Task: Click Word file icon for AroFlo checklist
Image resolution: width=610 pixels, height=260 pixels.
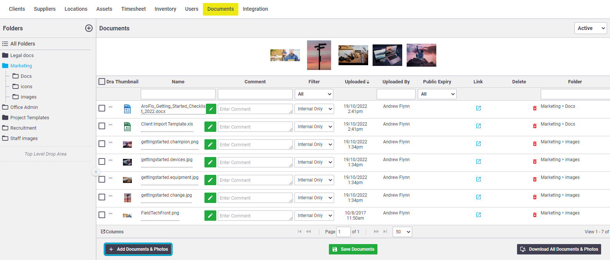Action: click(127, 109)
